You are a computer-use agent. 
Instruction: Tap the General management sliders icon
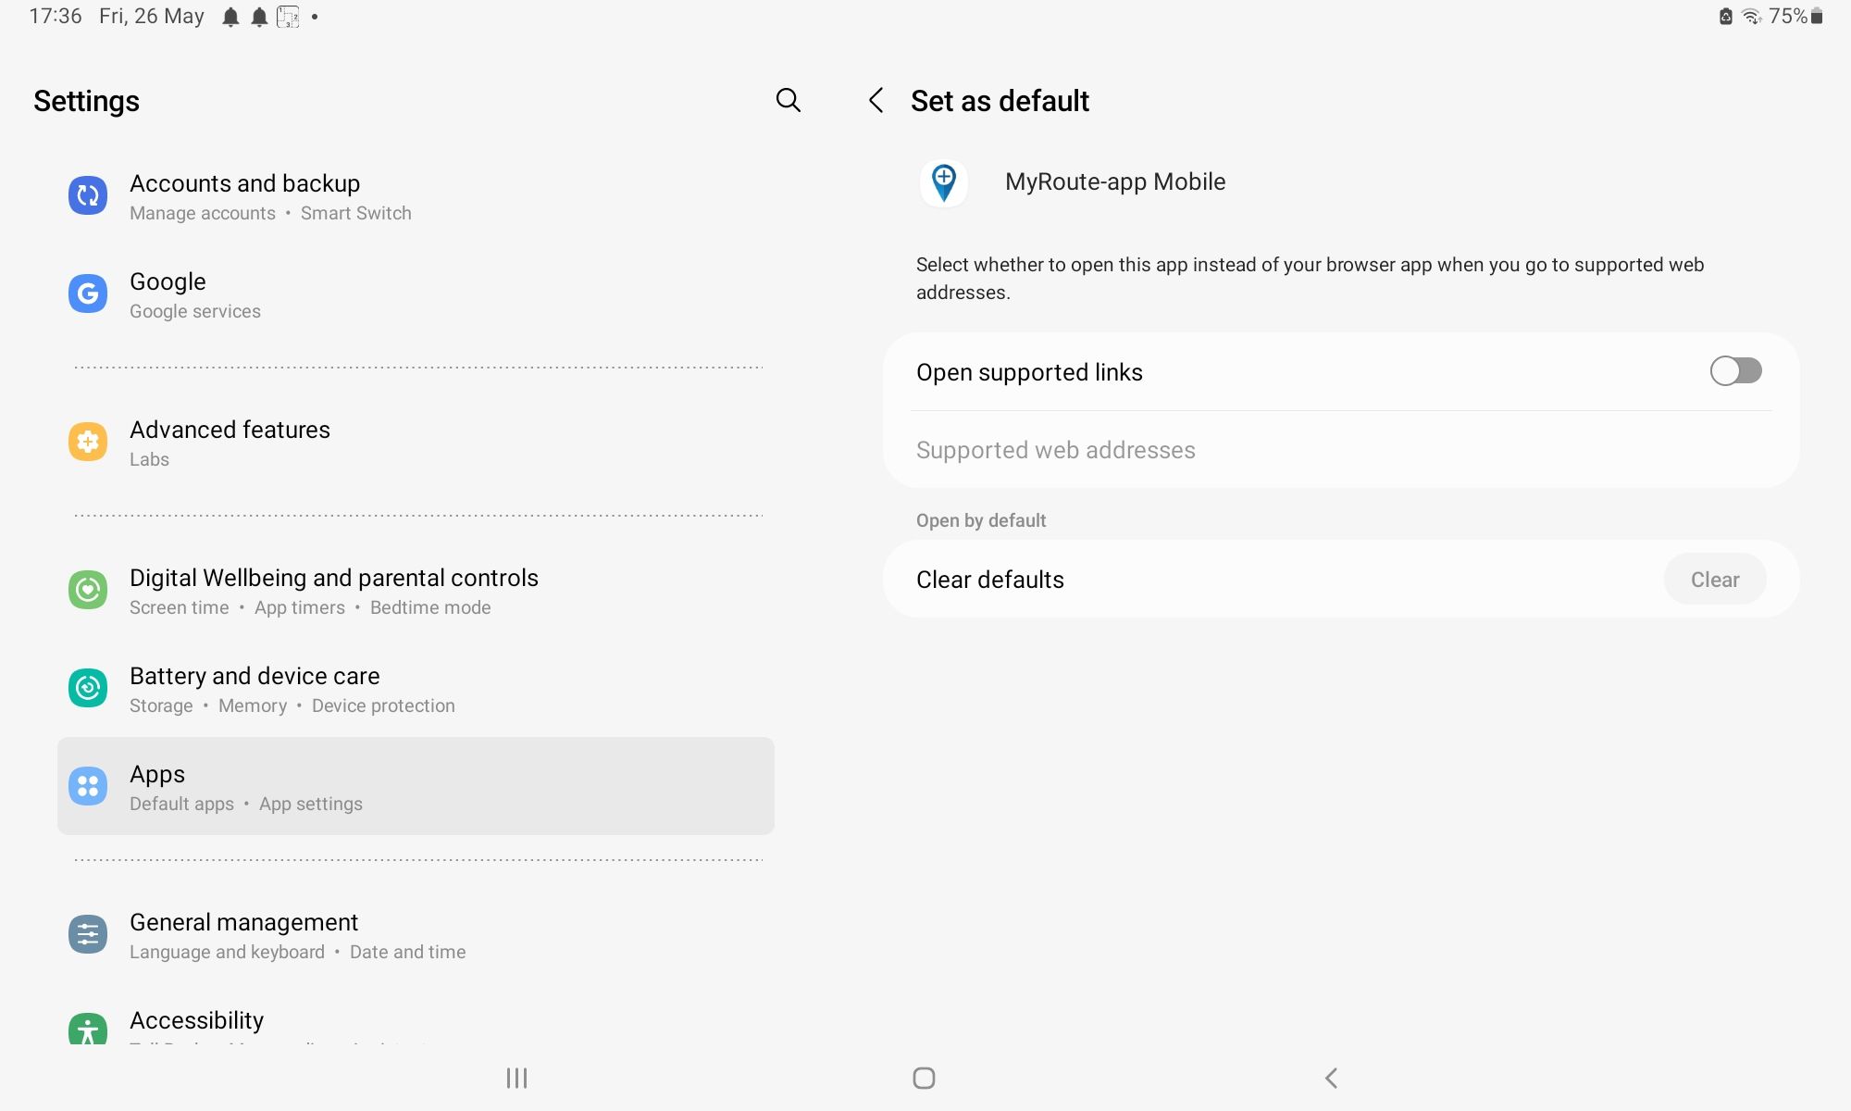(x=88, y=934)
